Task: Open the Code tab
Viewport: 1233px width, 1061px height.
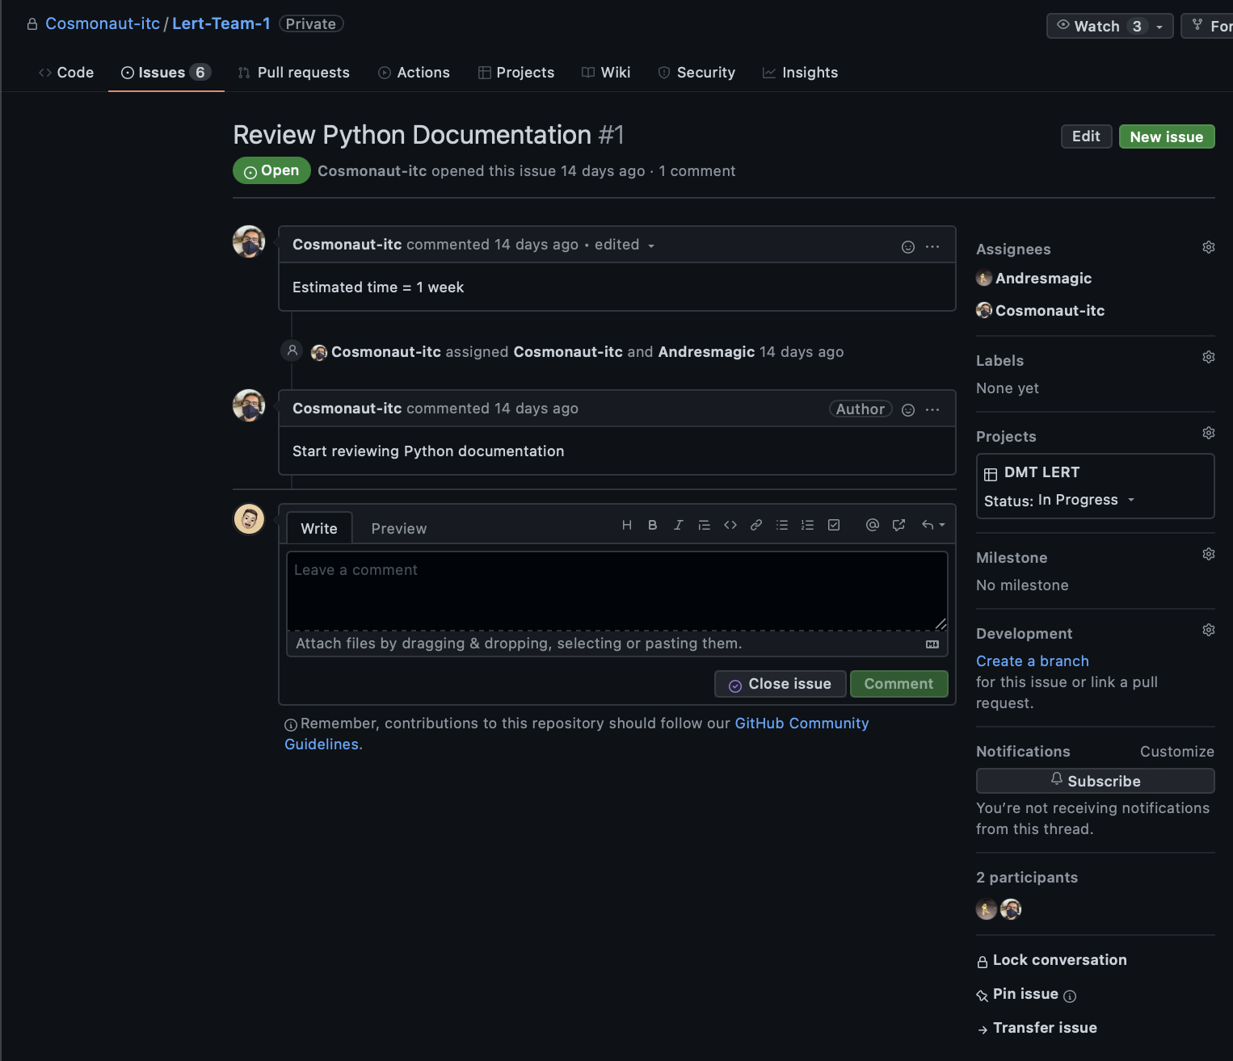Action: (x=66, y=73)
